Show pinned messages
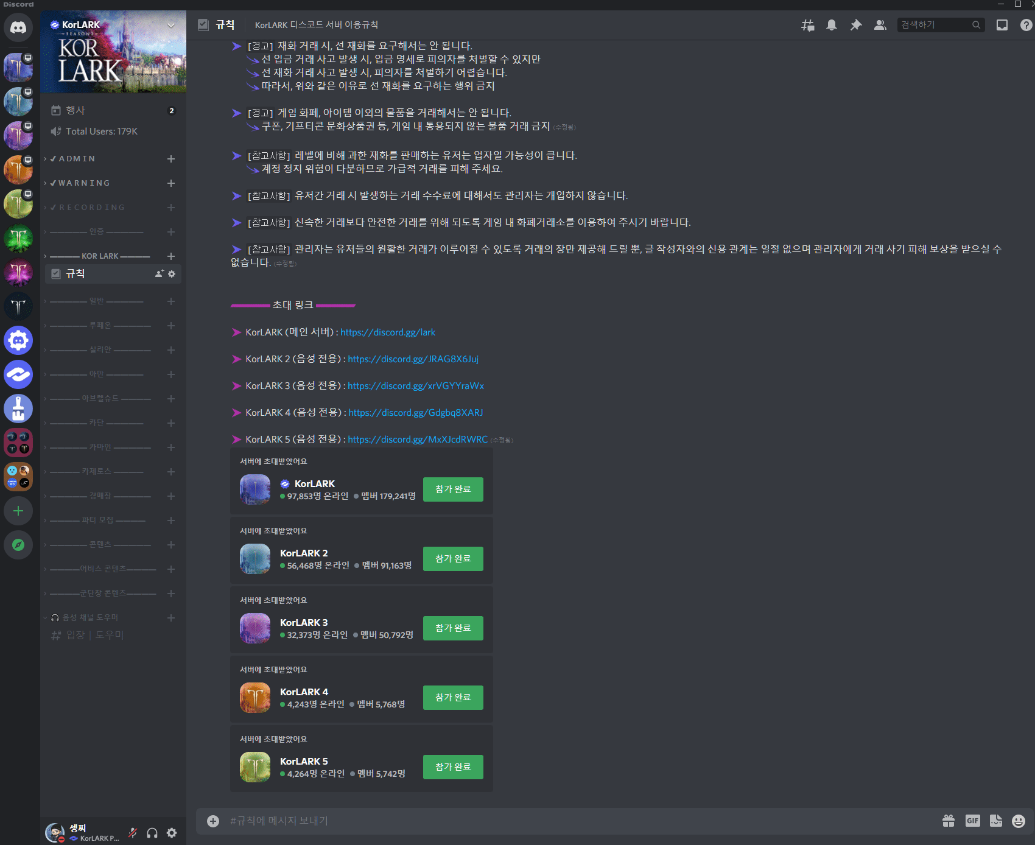Viewport: 1035px width, 845px height. 855,25
